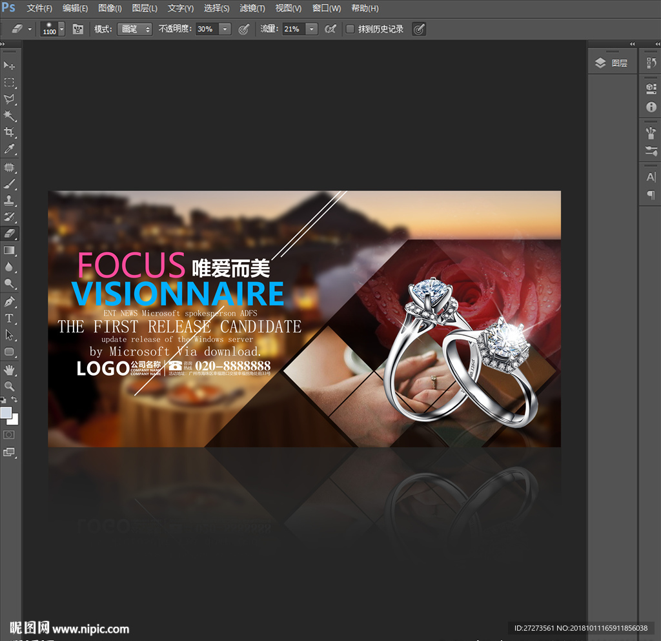
Task: Collapse the right icon dock arrows
Action: (658, 44)
